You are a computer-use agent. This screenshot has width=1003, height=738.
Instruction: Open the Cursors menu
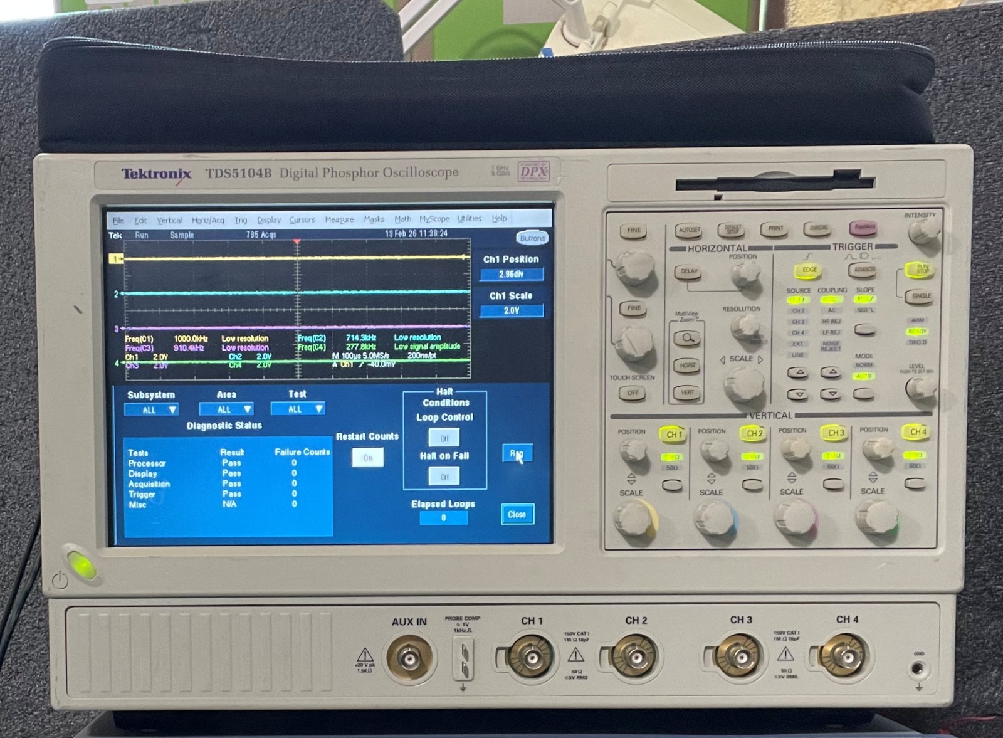[x=302, y=219]
